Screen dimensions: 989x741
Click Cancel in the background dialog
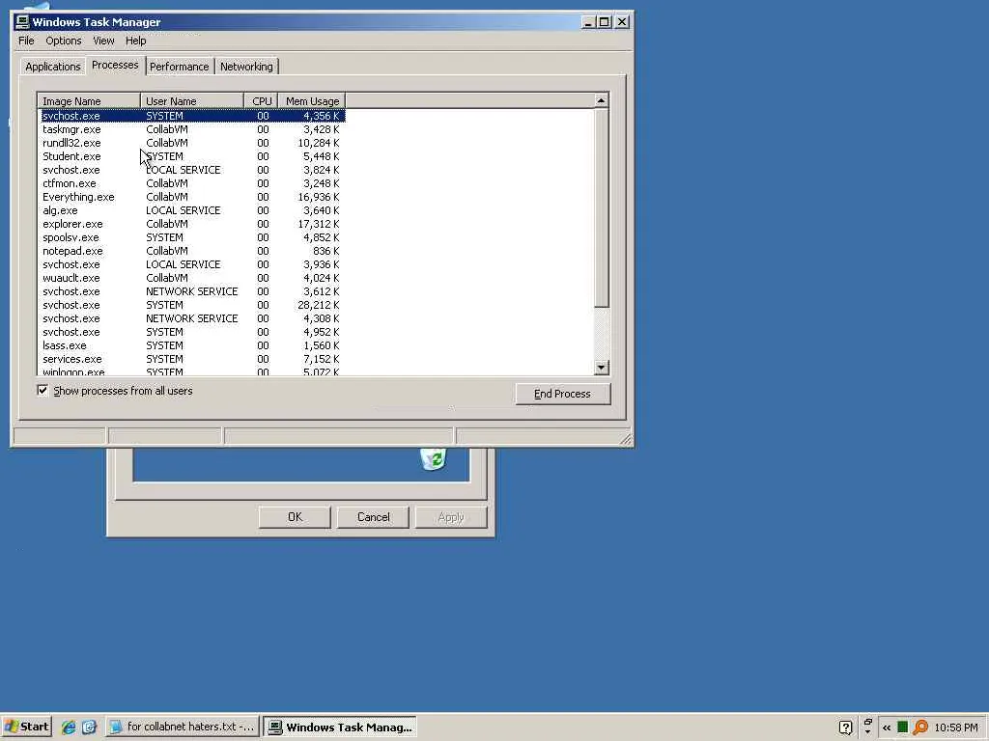(x=374, y=517)
